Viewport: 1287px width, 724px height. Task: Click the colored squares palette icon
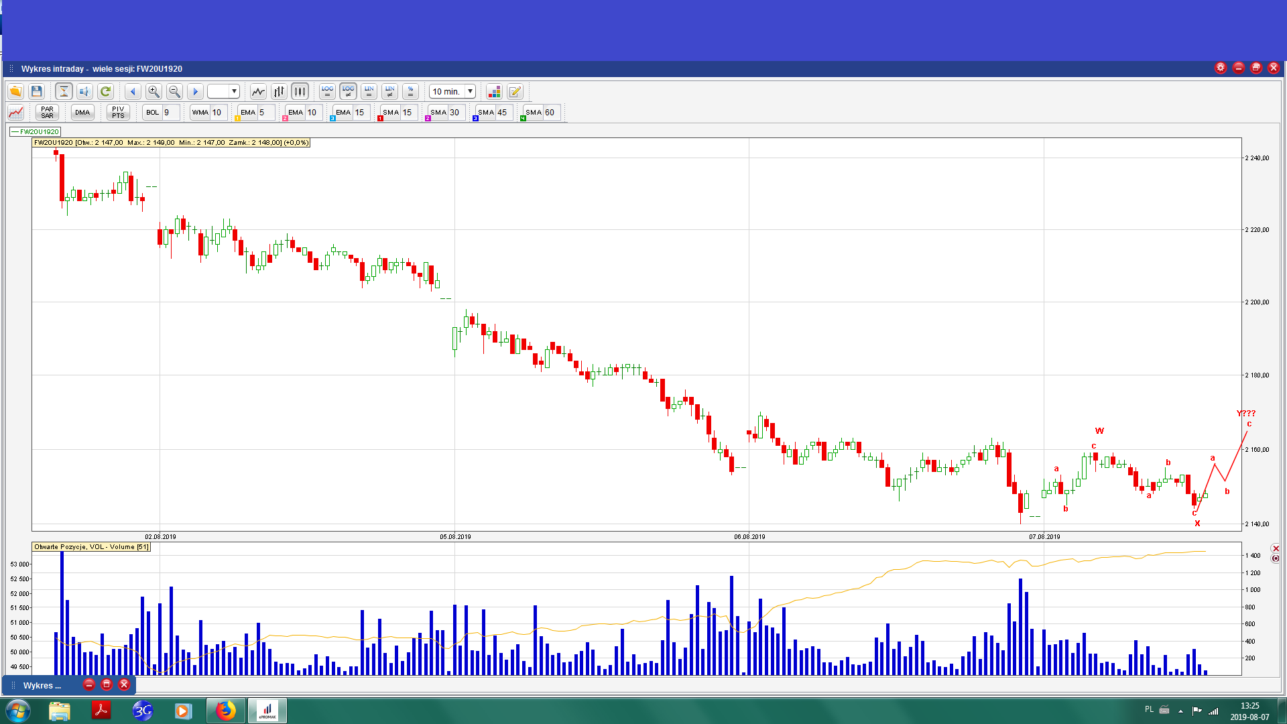click(494, 91)
